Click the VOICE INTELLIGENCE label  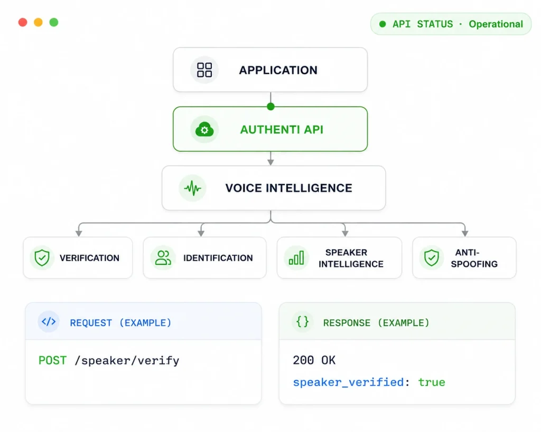pyautogui.click(x=289, y=188)
